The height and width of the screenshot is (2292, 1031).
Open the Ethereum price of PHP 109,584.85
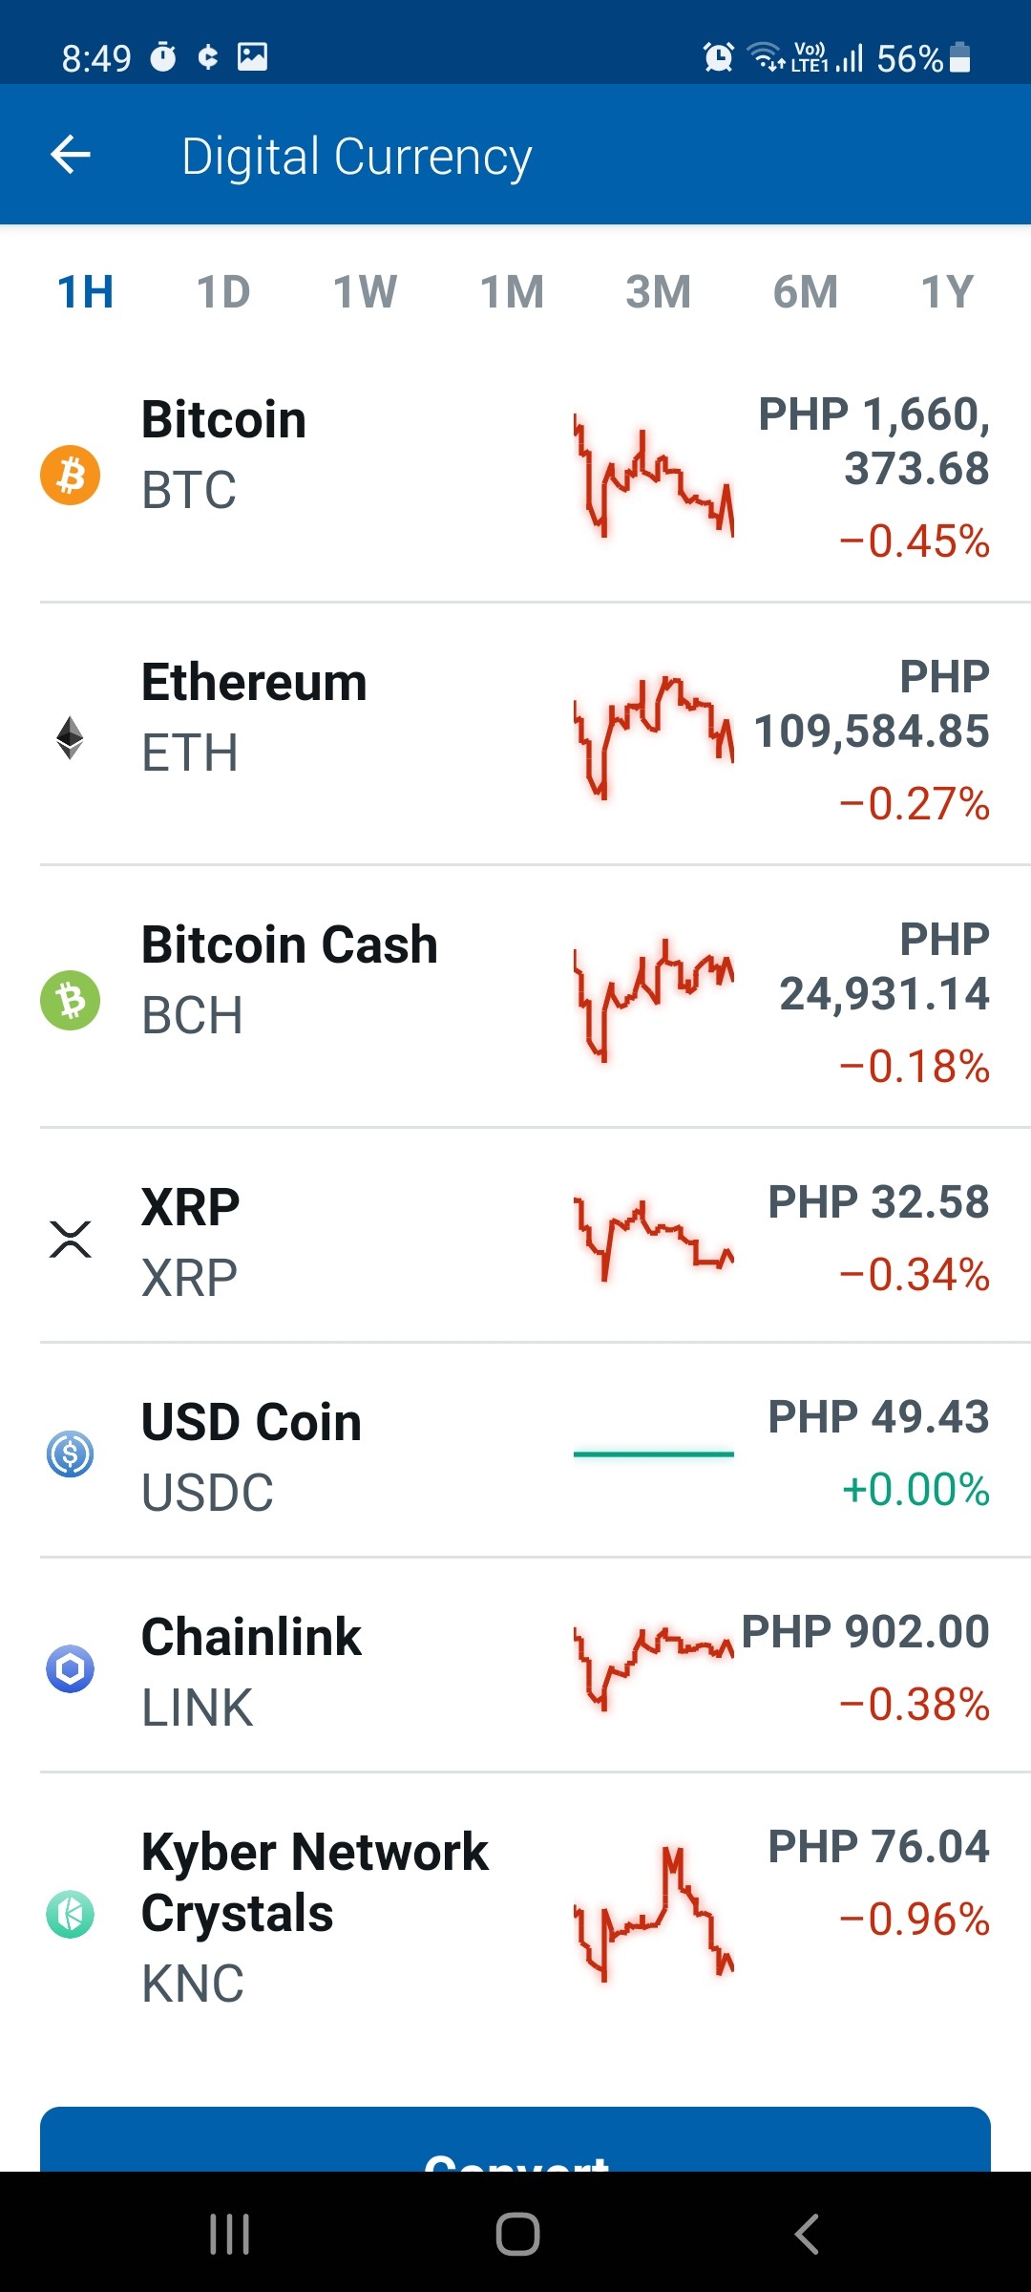click(x=872, y=704)
